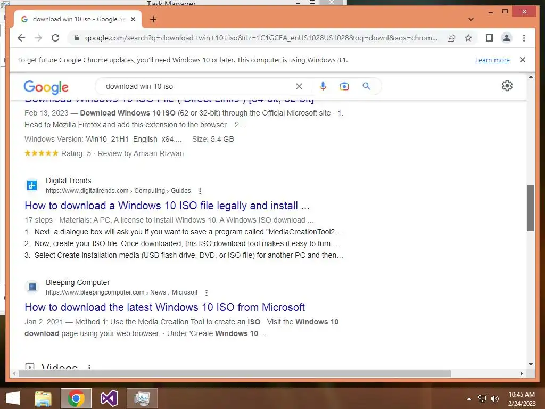Open Google settings gear icon
The image size is (545, 409).
[507, 86]
